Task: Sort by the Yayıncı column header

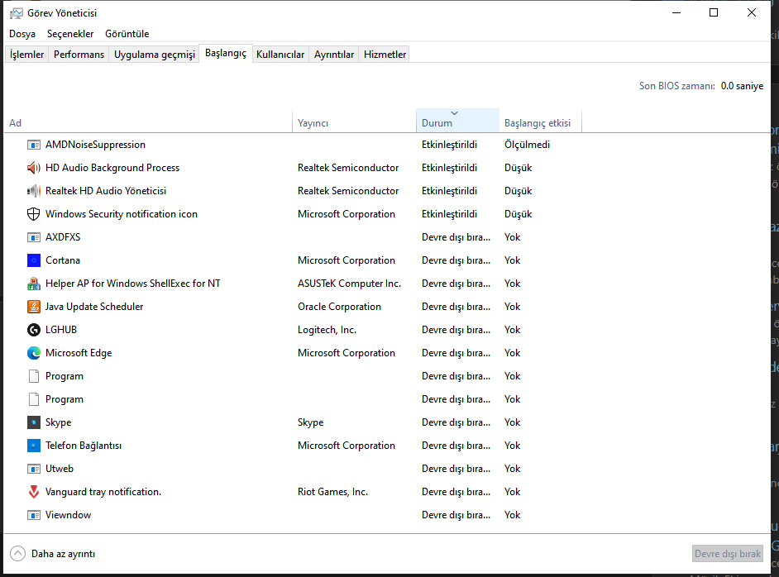Action: (x=354, y=121)
